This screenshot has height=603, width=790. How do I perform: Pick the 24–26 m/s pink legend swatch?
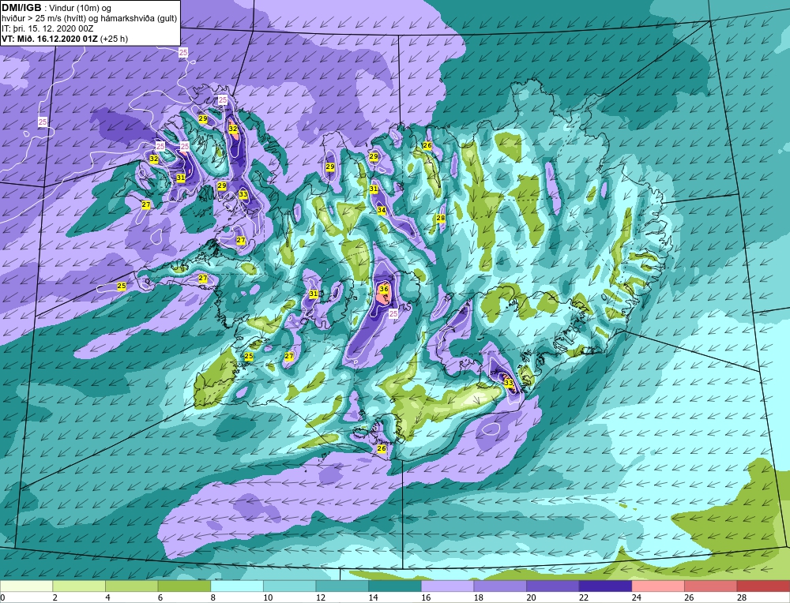tap(658, 586)
